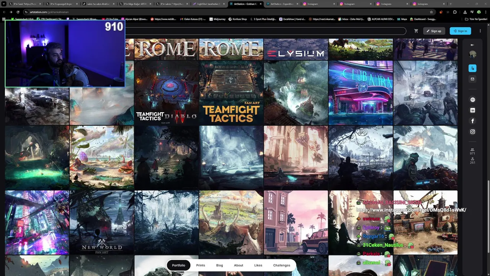This screenshot has width=490, height=276.
Task: Reload the page in browser
Action: coord(18,12)
